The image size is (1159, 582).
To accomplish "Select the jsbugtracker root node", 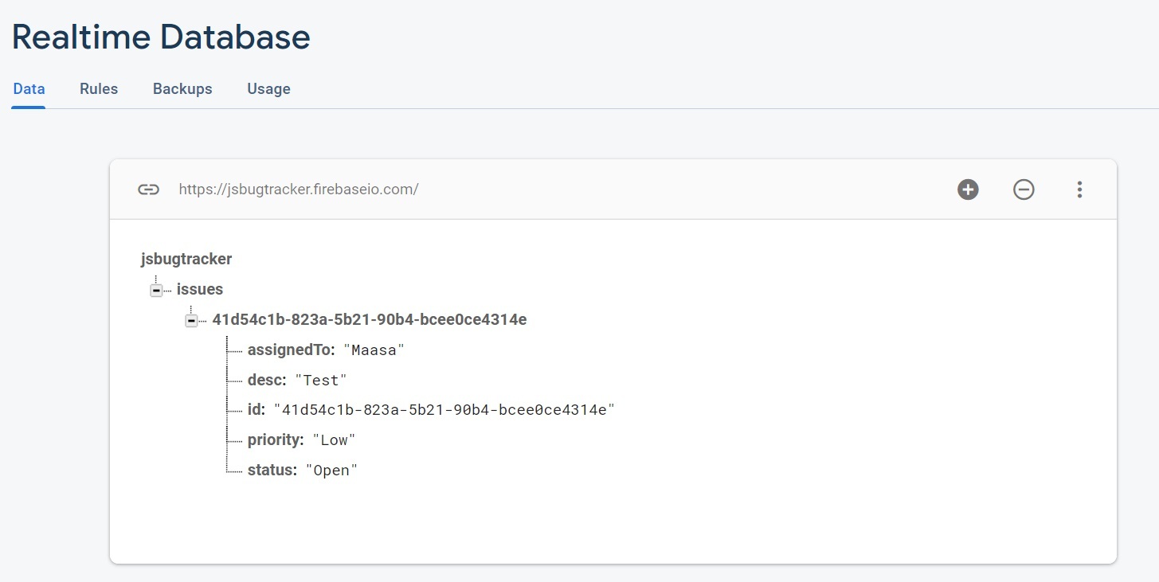I will 186,259.
